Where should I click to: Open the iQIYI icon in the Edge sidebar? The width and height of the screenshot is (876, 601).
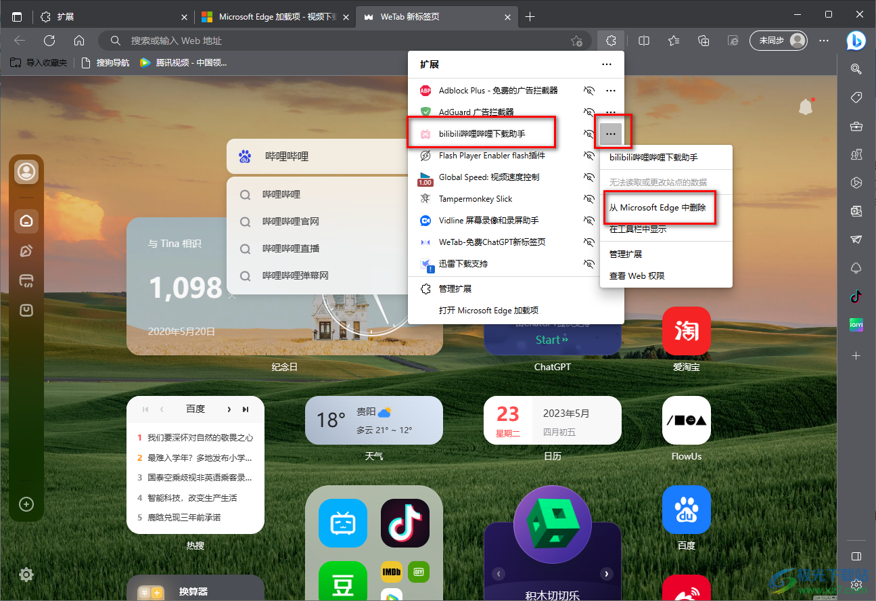(x=856, y=325)
